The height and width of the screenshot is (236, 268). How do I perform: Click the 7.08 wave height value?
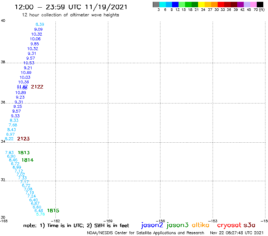(28, 189)
